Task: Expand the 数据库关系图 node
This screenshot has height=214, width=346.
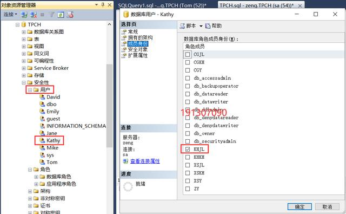Action: click(24, 32)
